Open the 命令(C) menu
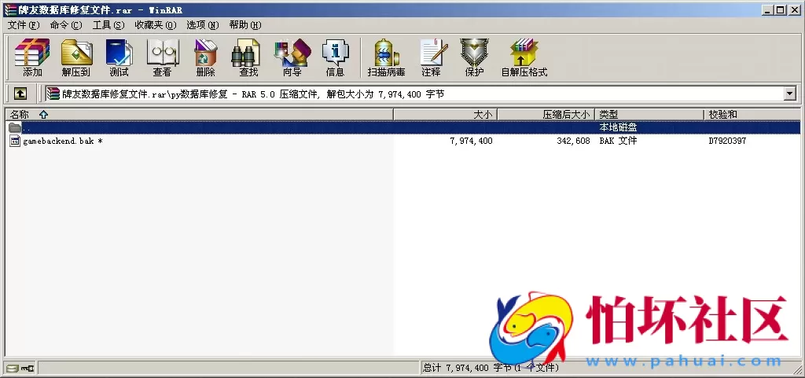 pyautogui.click(x=66, y=25)
